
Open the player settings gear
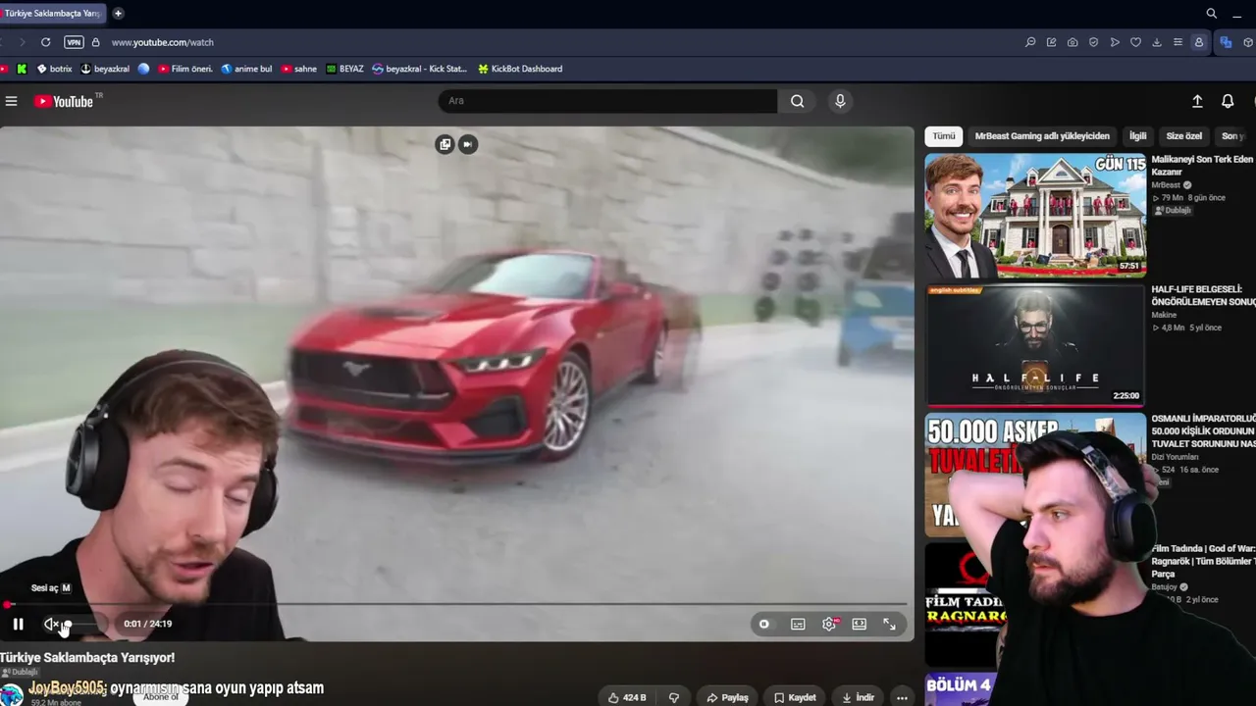click(829, 624)
